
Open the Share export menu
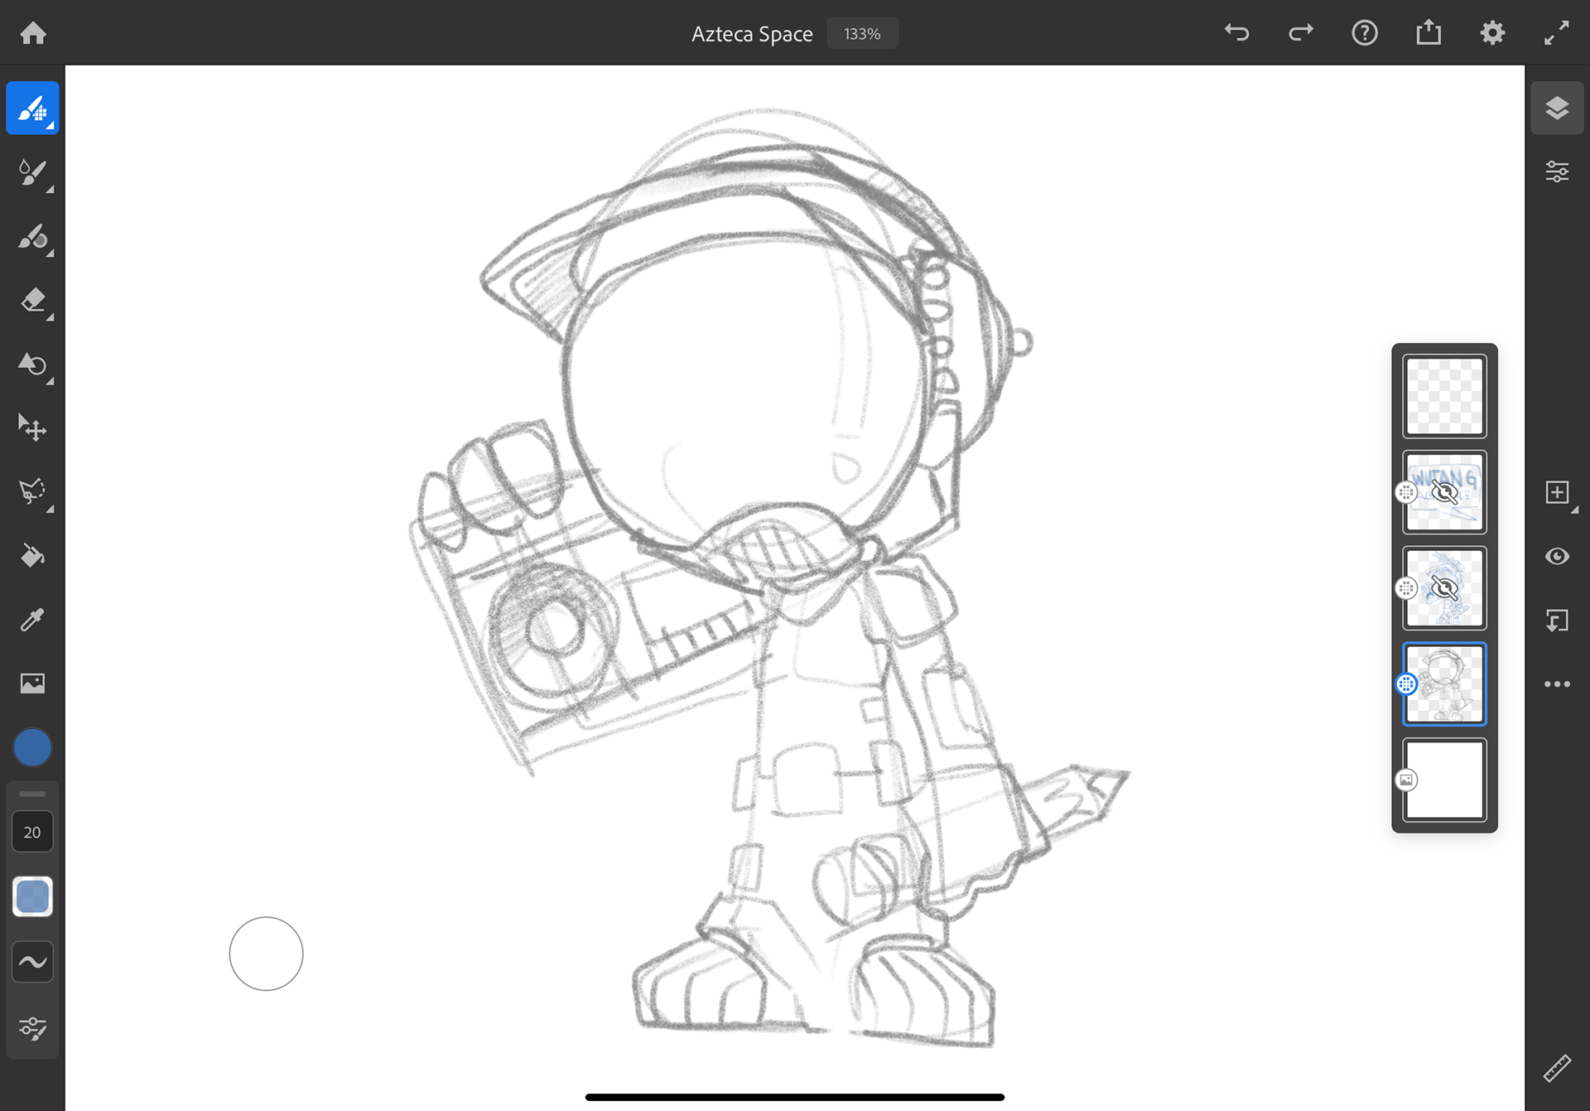1429,33
